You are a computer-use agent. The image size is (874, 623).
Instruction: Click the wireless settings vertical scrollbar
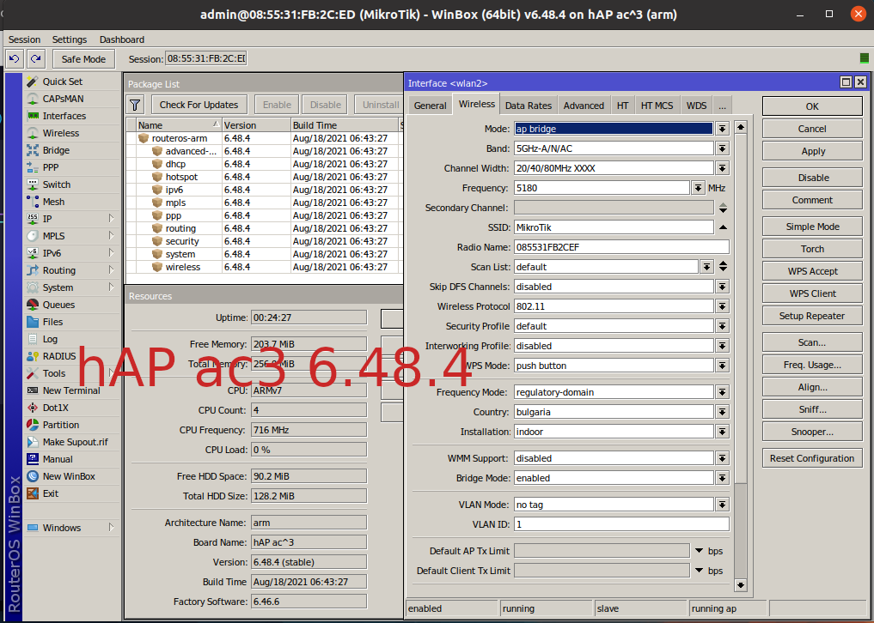click(x=741, y=343)
